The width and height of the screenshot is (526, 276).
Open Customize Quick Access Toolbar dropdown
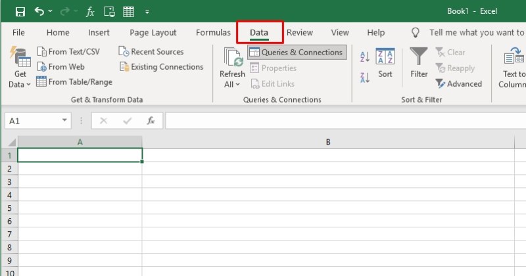point(147,12)
